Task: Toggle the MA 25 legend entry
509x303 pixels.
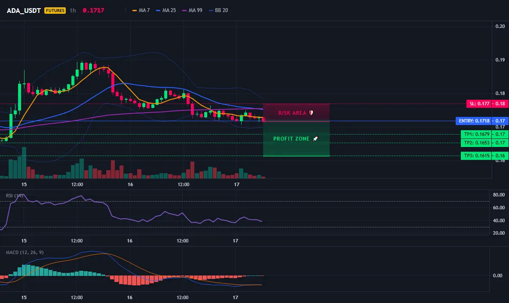Action: pyautogui.click(x=166, y=10)
